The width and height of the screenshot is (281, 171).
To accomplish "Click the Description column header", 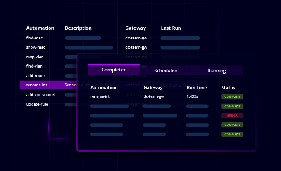I will [x=78, y=28].
